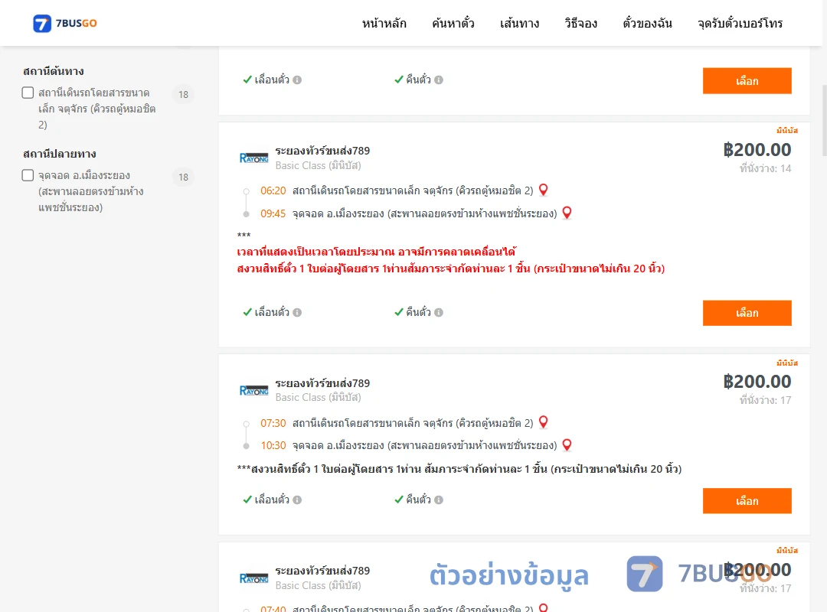The height and width of the screenshot is (612, 827).
Task: Open the ค้นหาตั๋ว menu item
Action: pyautogui.click(x=453, y=23)
